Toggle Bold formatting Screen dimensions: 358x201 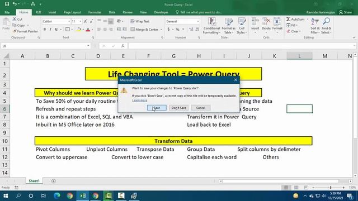[x=45, y=29]
